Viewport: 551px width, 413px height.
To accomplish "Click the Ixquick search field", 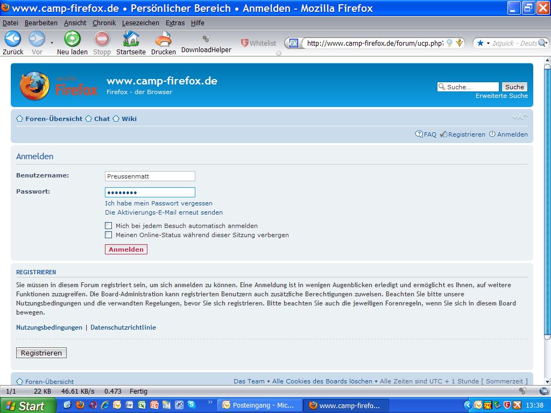I will pos(514,43).
